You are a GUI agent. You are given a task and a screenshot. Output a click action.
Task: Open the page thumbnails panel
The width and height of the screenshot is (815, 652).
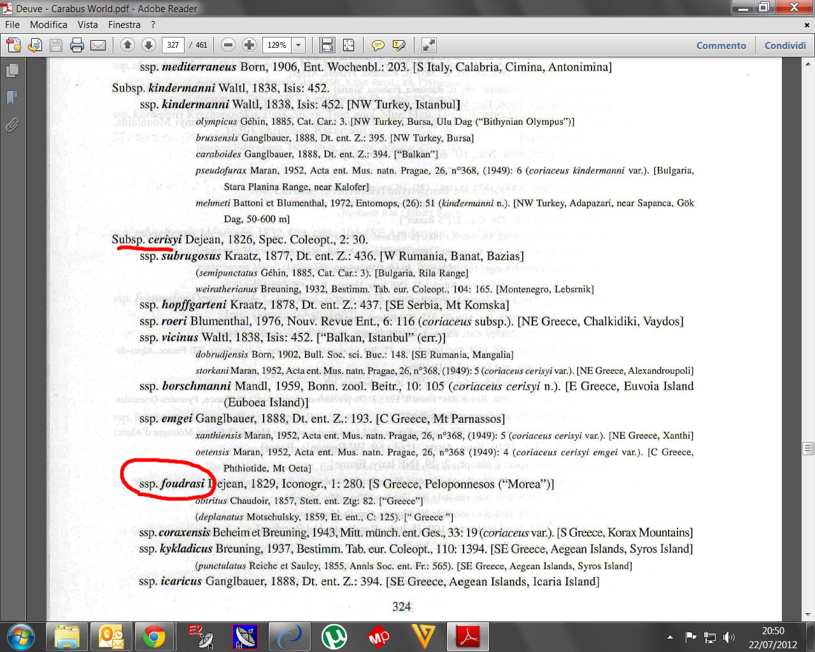click(12, 71)
